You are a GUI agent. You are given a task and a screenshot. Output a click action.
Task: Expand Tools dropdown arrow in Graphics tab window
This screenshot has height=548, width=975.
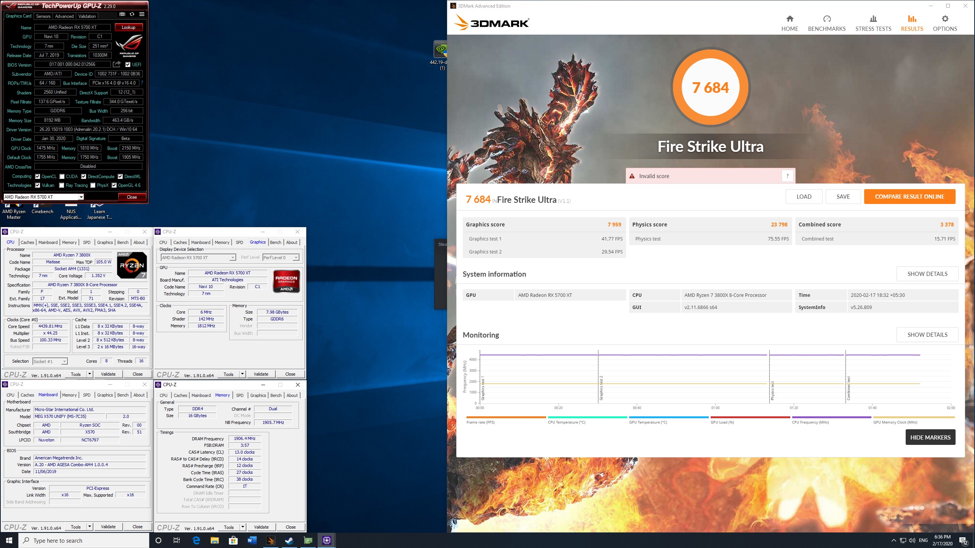click(x=243, y=374)
